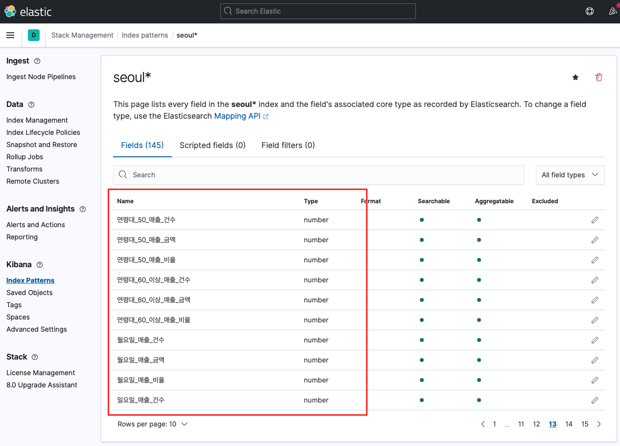This screenshot has width=620, height=446.
Task: Go to previous page arrow in pagination
Action: pos(483,424)
